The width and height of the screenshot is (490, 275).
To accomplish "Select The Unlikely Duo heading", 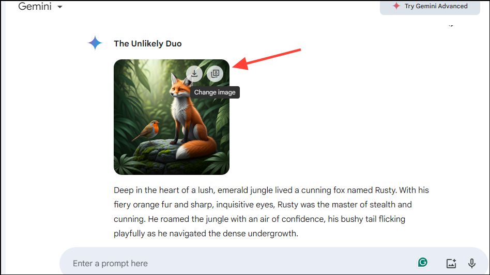I will tap(147, 44).
